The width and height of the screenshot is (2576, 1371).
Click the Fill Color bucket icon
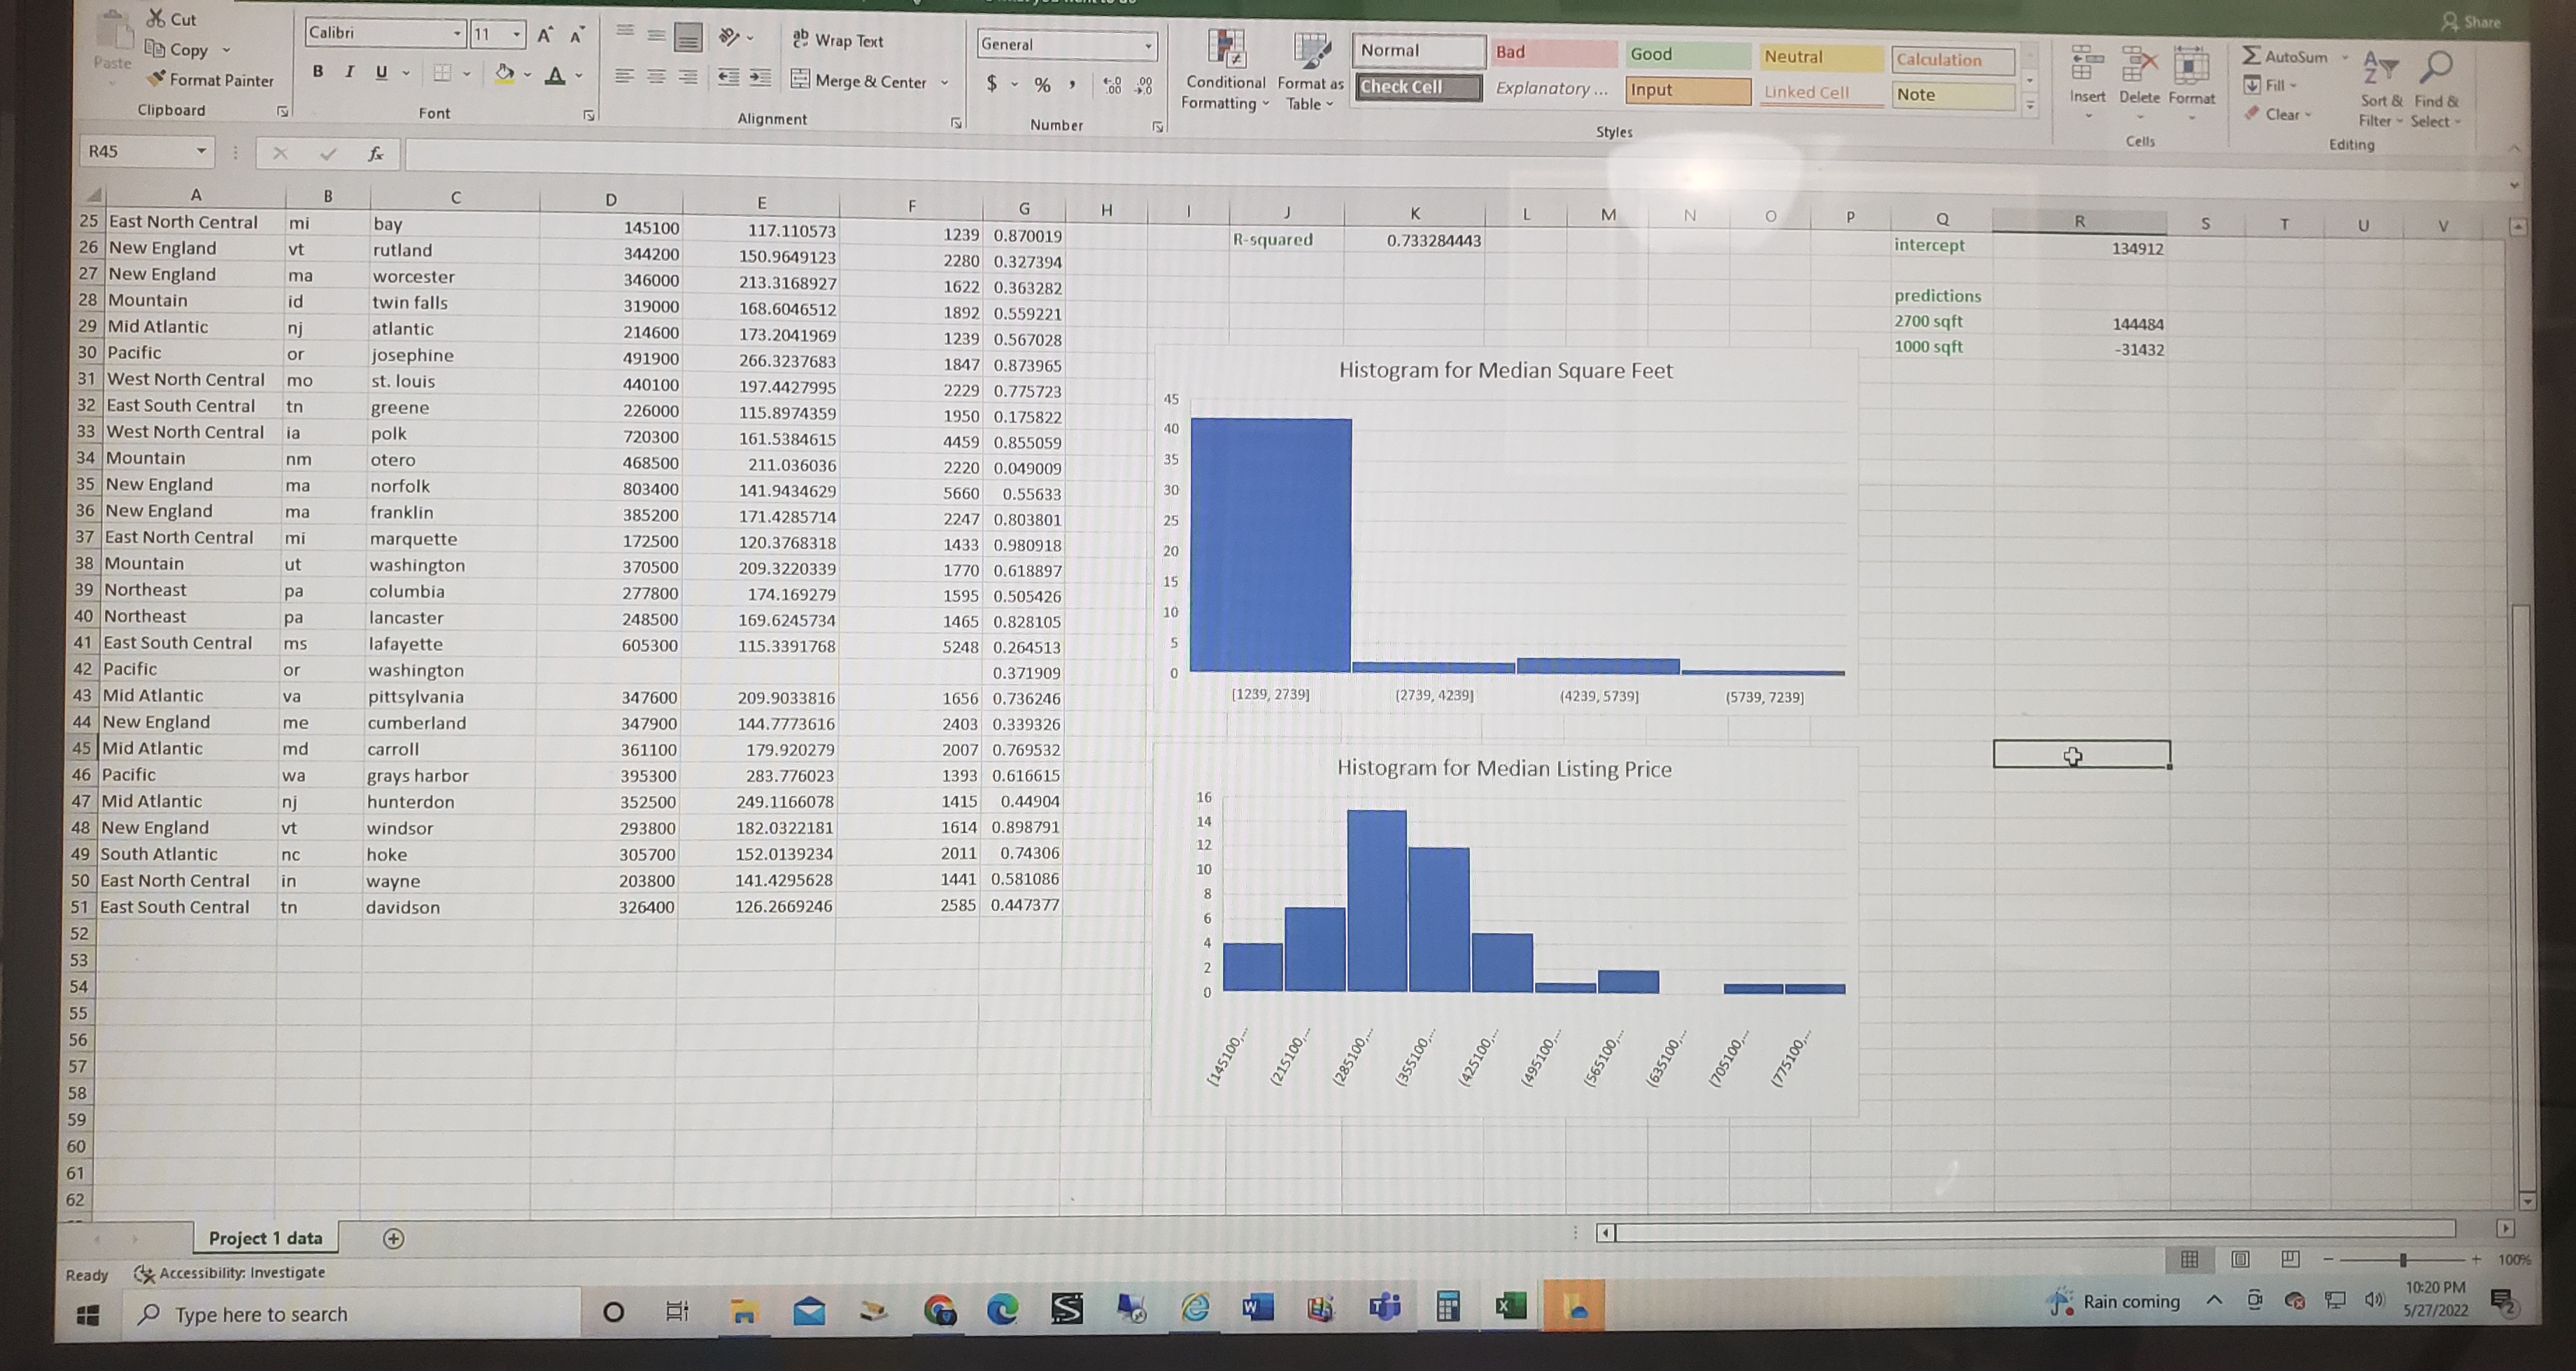pyautogui.click(x=505, y=73)
